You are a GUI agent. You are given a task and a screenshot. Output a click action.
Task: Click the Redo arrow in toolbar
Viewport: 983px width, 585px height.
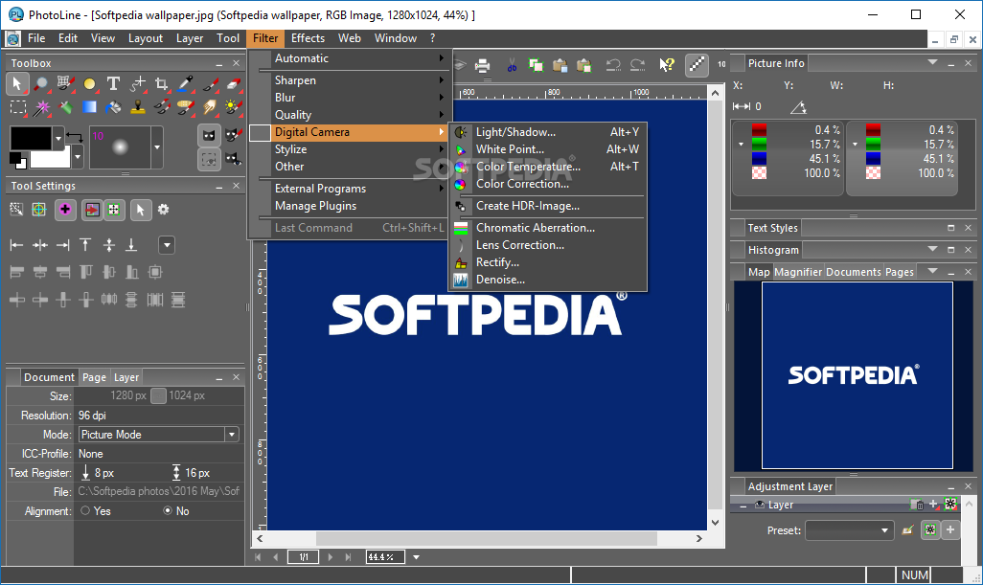point(637,65)
